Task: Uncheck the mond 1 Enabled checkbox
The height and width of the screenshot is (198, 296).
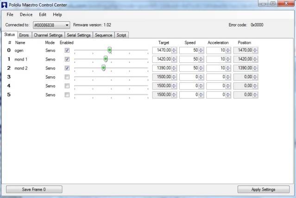Action: [x=67, y=59]
